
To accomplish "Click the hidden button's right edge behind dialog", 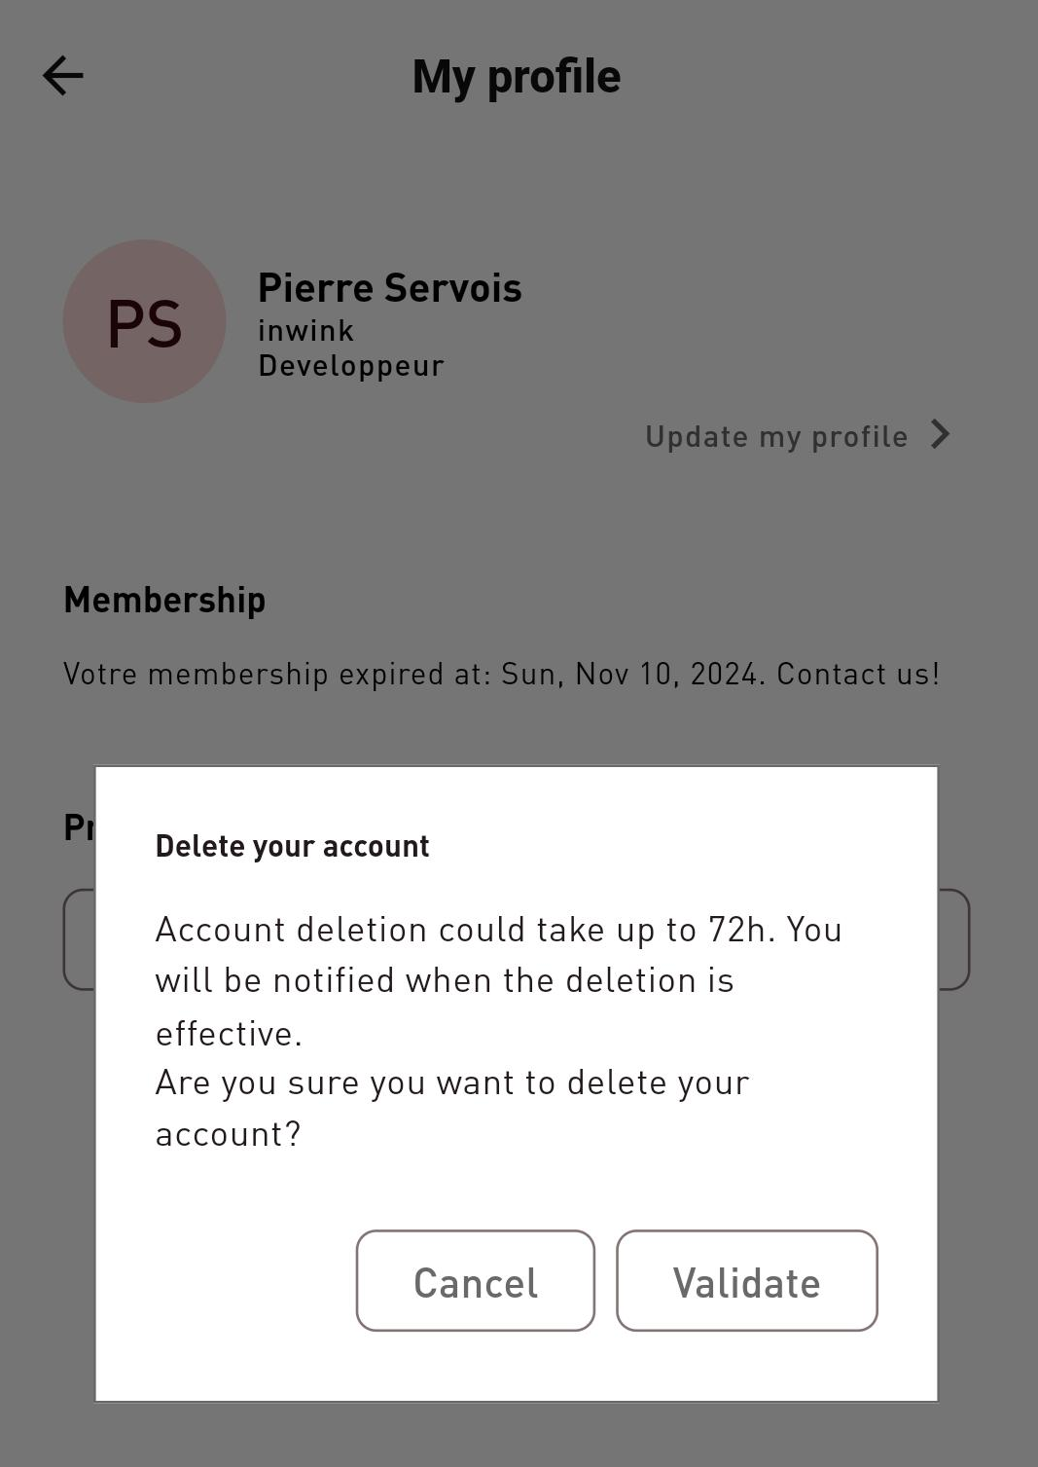I will click(954, 939).
